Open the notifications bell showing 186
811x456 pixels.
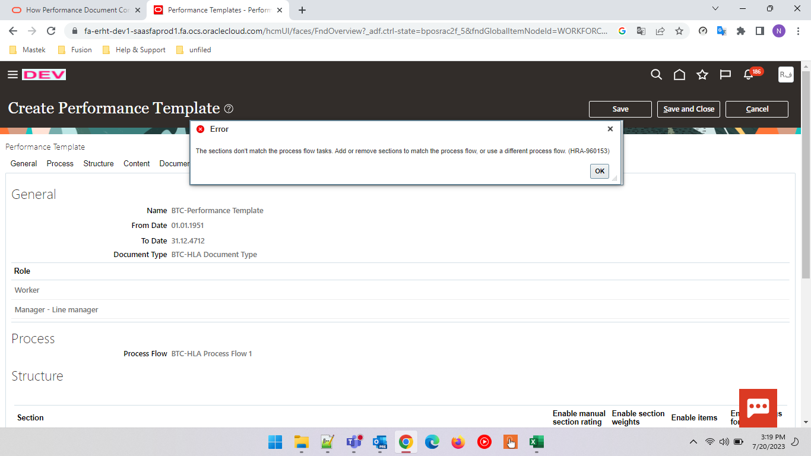click(749, 75)
